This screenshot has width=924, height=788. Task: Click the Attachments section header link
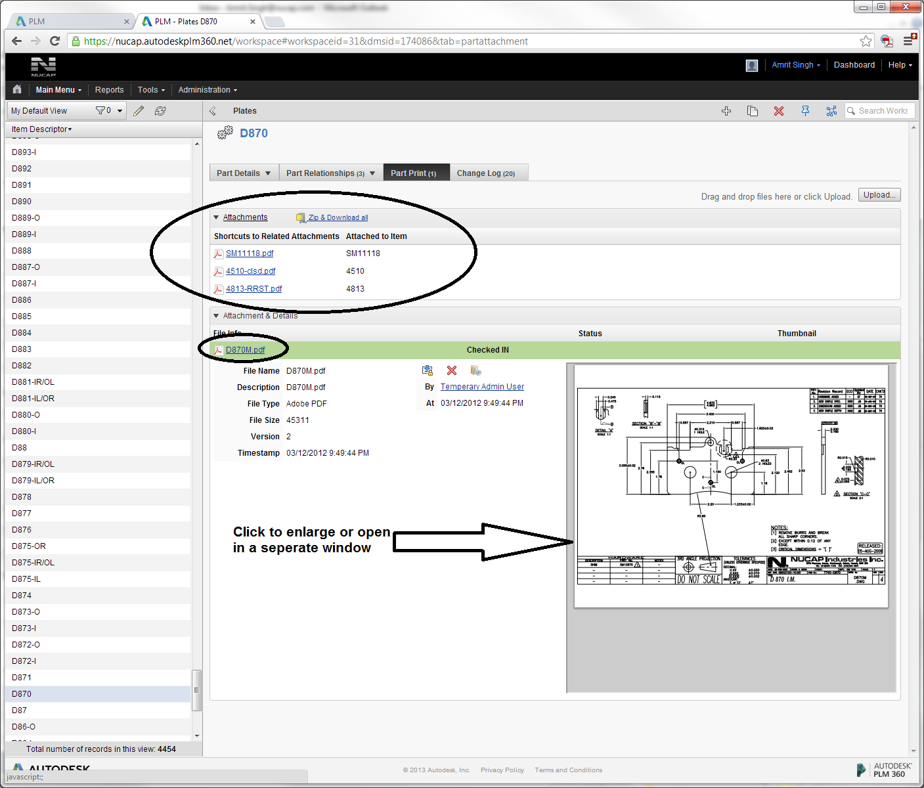pyautogui.click(x=245, y=217)
